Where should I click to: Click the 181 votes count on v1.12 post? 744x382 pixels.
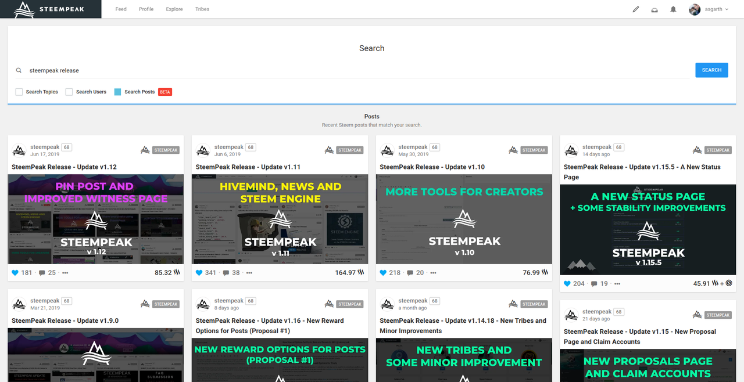click(x=27, y=273)
